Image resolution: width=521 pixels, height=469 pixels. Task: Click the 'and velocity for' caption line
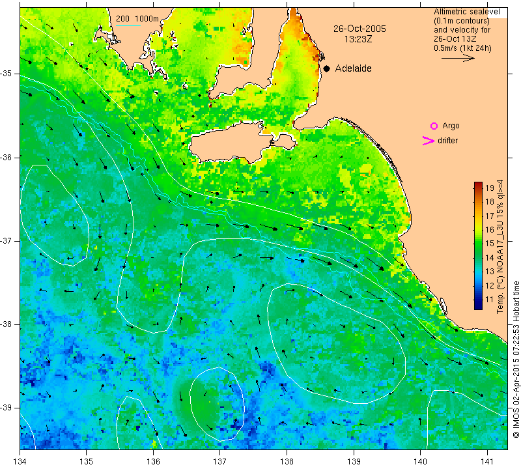point(462,30)
